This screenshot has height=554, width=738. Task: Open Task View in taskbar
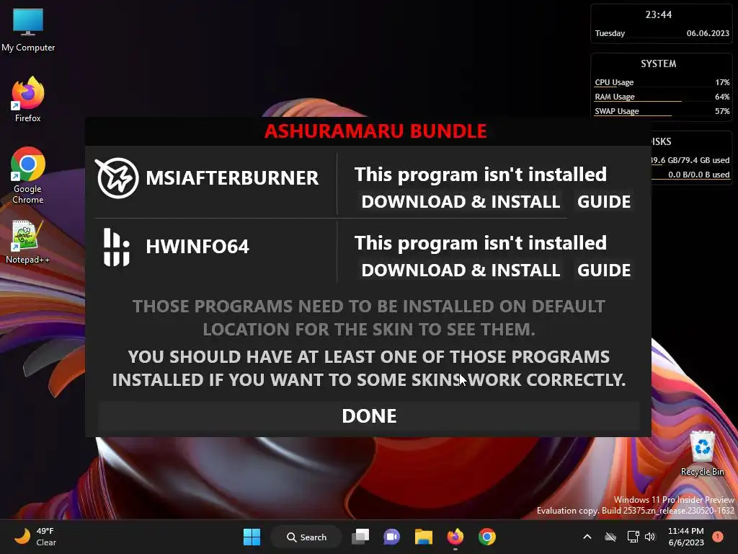pyautogui.click(x=360, y=537)
